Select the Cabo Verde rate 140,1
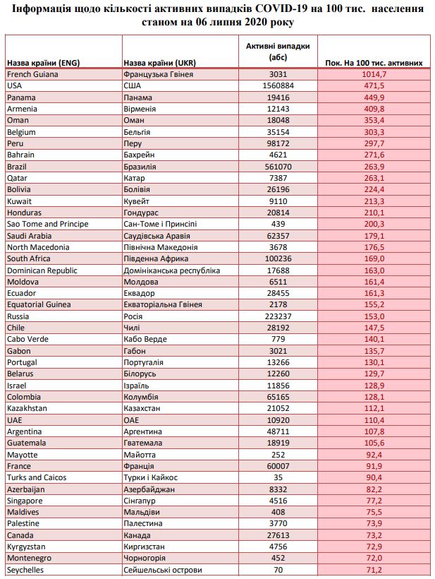 (x=373, y=339)
